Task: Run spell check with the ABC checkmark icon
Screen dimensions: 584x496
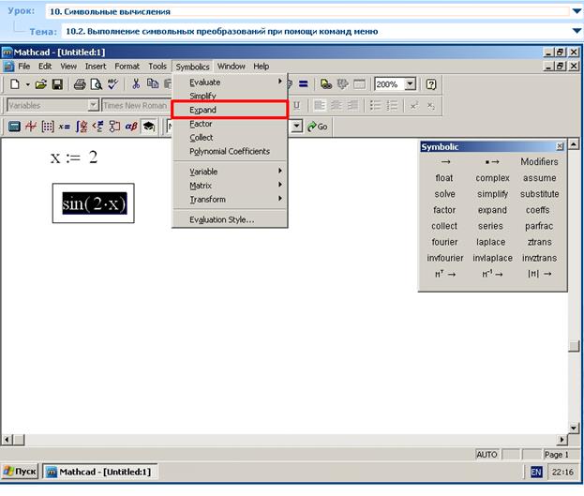Action: coord(112,84)
